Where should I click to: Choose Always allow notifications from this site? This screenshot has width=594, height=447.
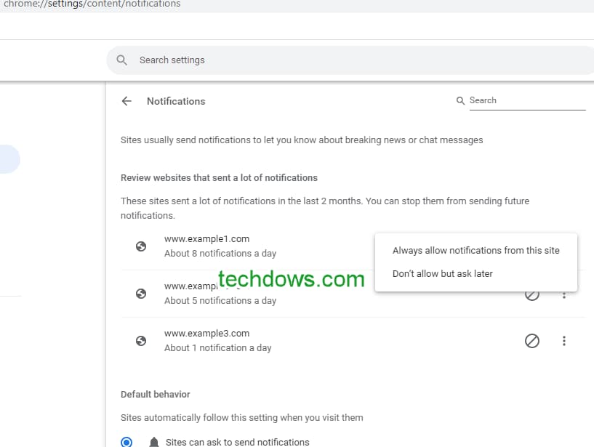(x=476, y=250)
